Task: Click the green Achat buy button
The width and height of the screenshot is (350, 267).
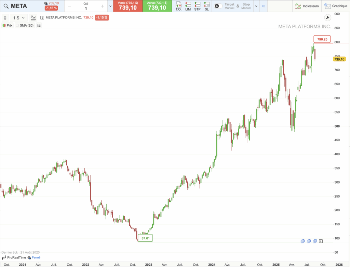Action: [157, 6]
